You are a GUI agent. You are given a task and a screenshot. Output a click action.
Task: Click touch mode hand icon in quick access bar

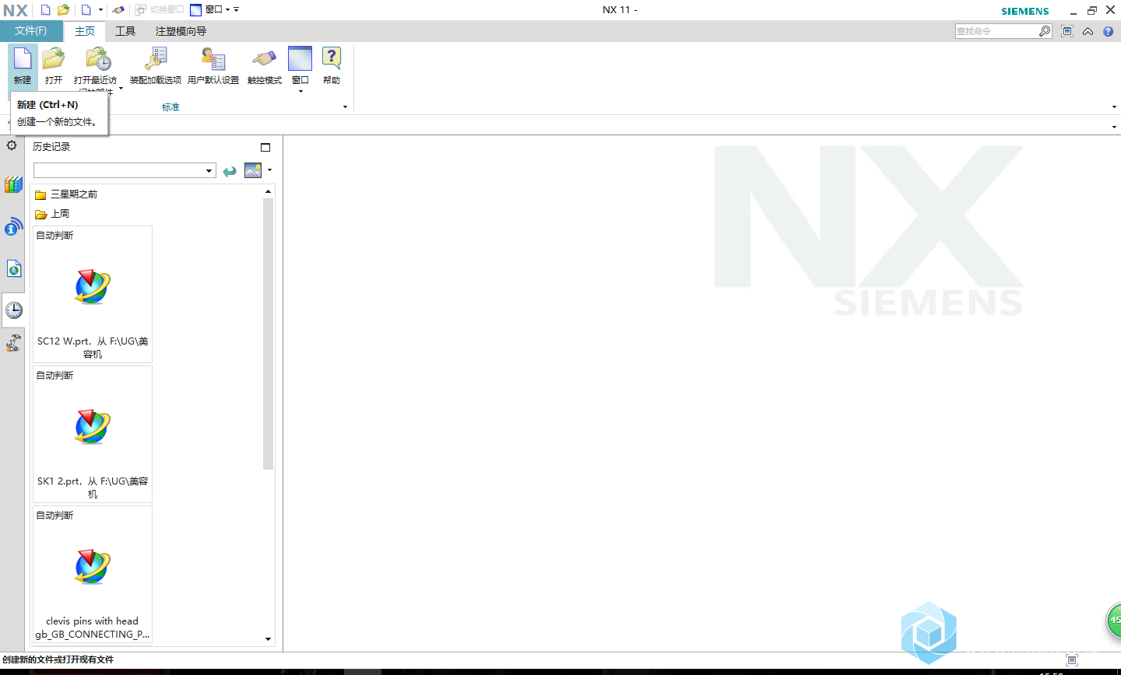[118, 10]
